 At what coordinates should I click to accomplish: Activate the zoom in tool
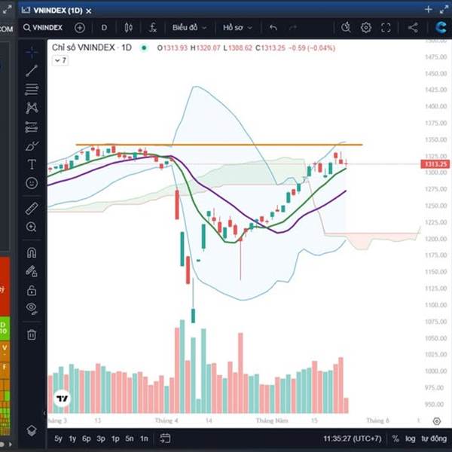(x=32, y=228)
